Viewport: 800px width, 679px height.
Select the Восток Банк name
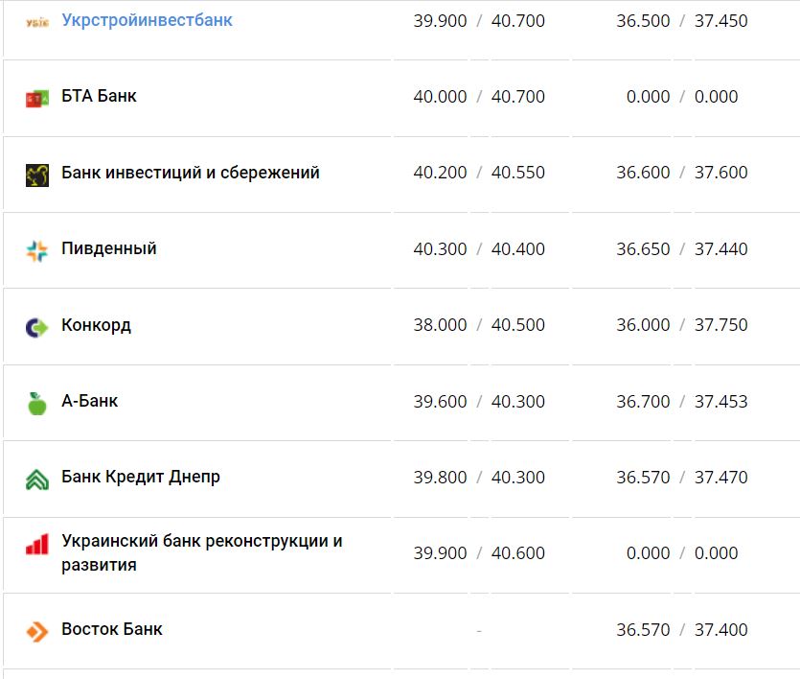pyautogui.click(x=110, y=629)
